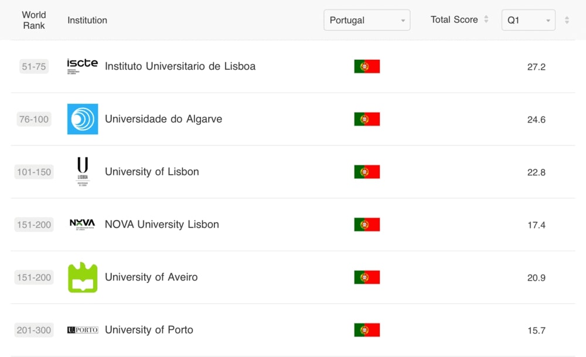This screenshot has width=586, height=357.
Task: Click Portugal flag in ISCTE row
Action: (x=367, y=66)
